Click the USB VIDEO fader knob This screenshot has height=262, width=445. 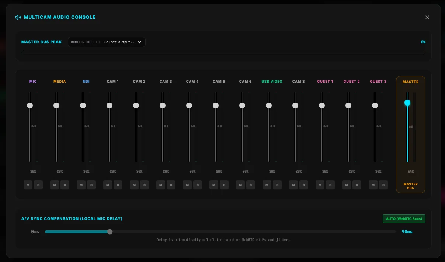tap(269, 106)
